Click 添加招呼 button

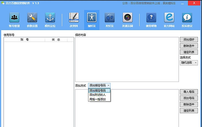[x=189, y=39]
